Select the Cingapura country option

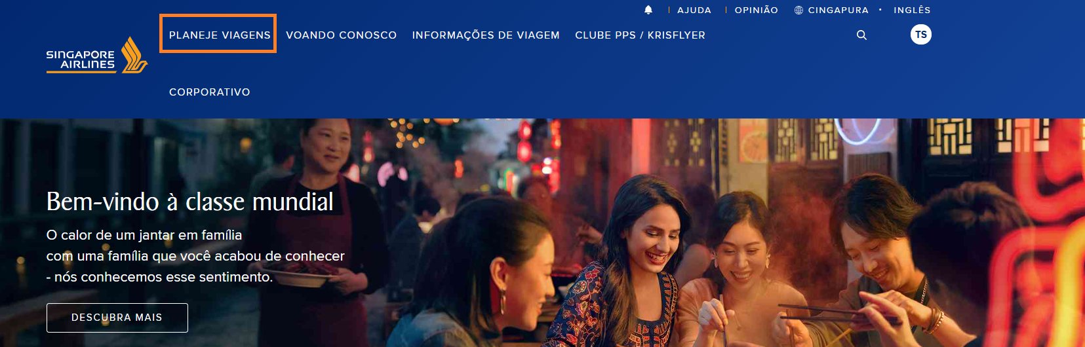click(838, 10)
